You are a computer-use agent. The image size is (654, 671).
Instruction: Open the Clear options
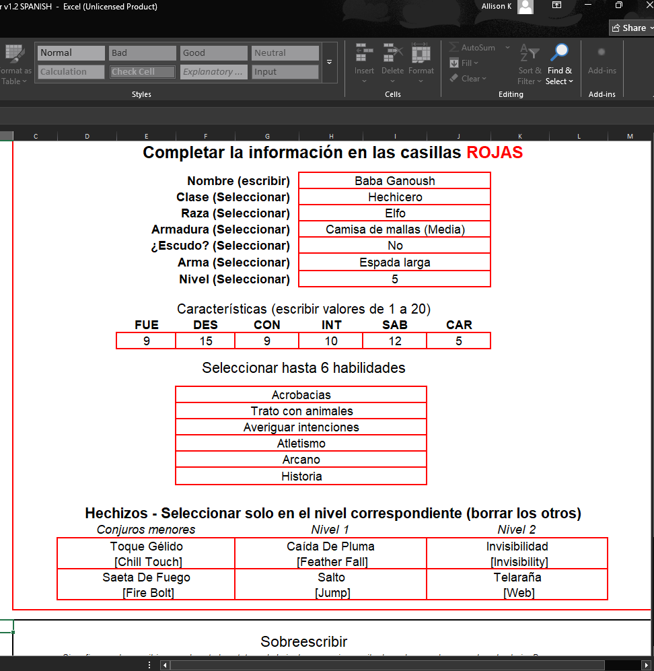click(468, 78)
